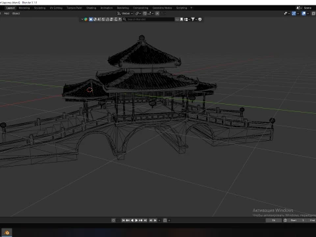The width and height of the screenshot is (316, 237).
Task: Switch to the Scripting workspace tab
Action: (182, 8)
